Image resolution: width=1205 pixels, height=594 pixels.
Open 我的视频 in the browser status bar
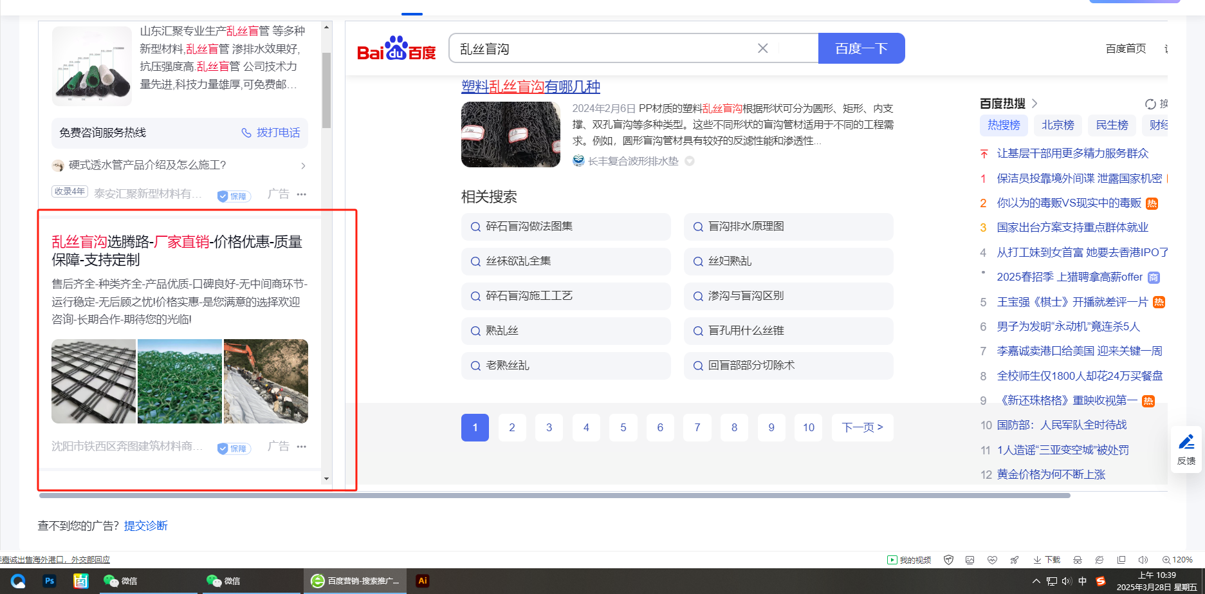click(909, 560)
